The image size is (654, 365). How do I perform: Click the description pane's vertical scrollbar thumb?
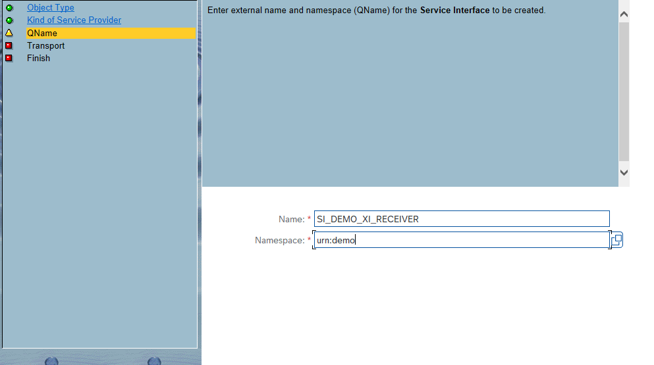[x=624, y=92]
